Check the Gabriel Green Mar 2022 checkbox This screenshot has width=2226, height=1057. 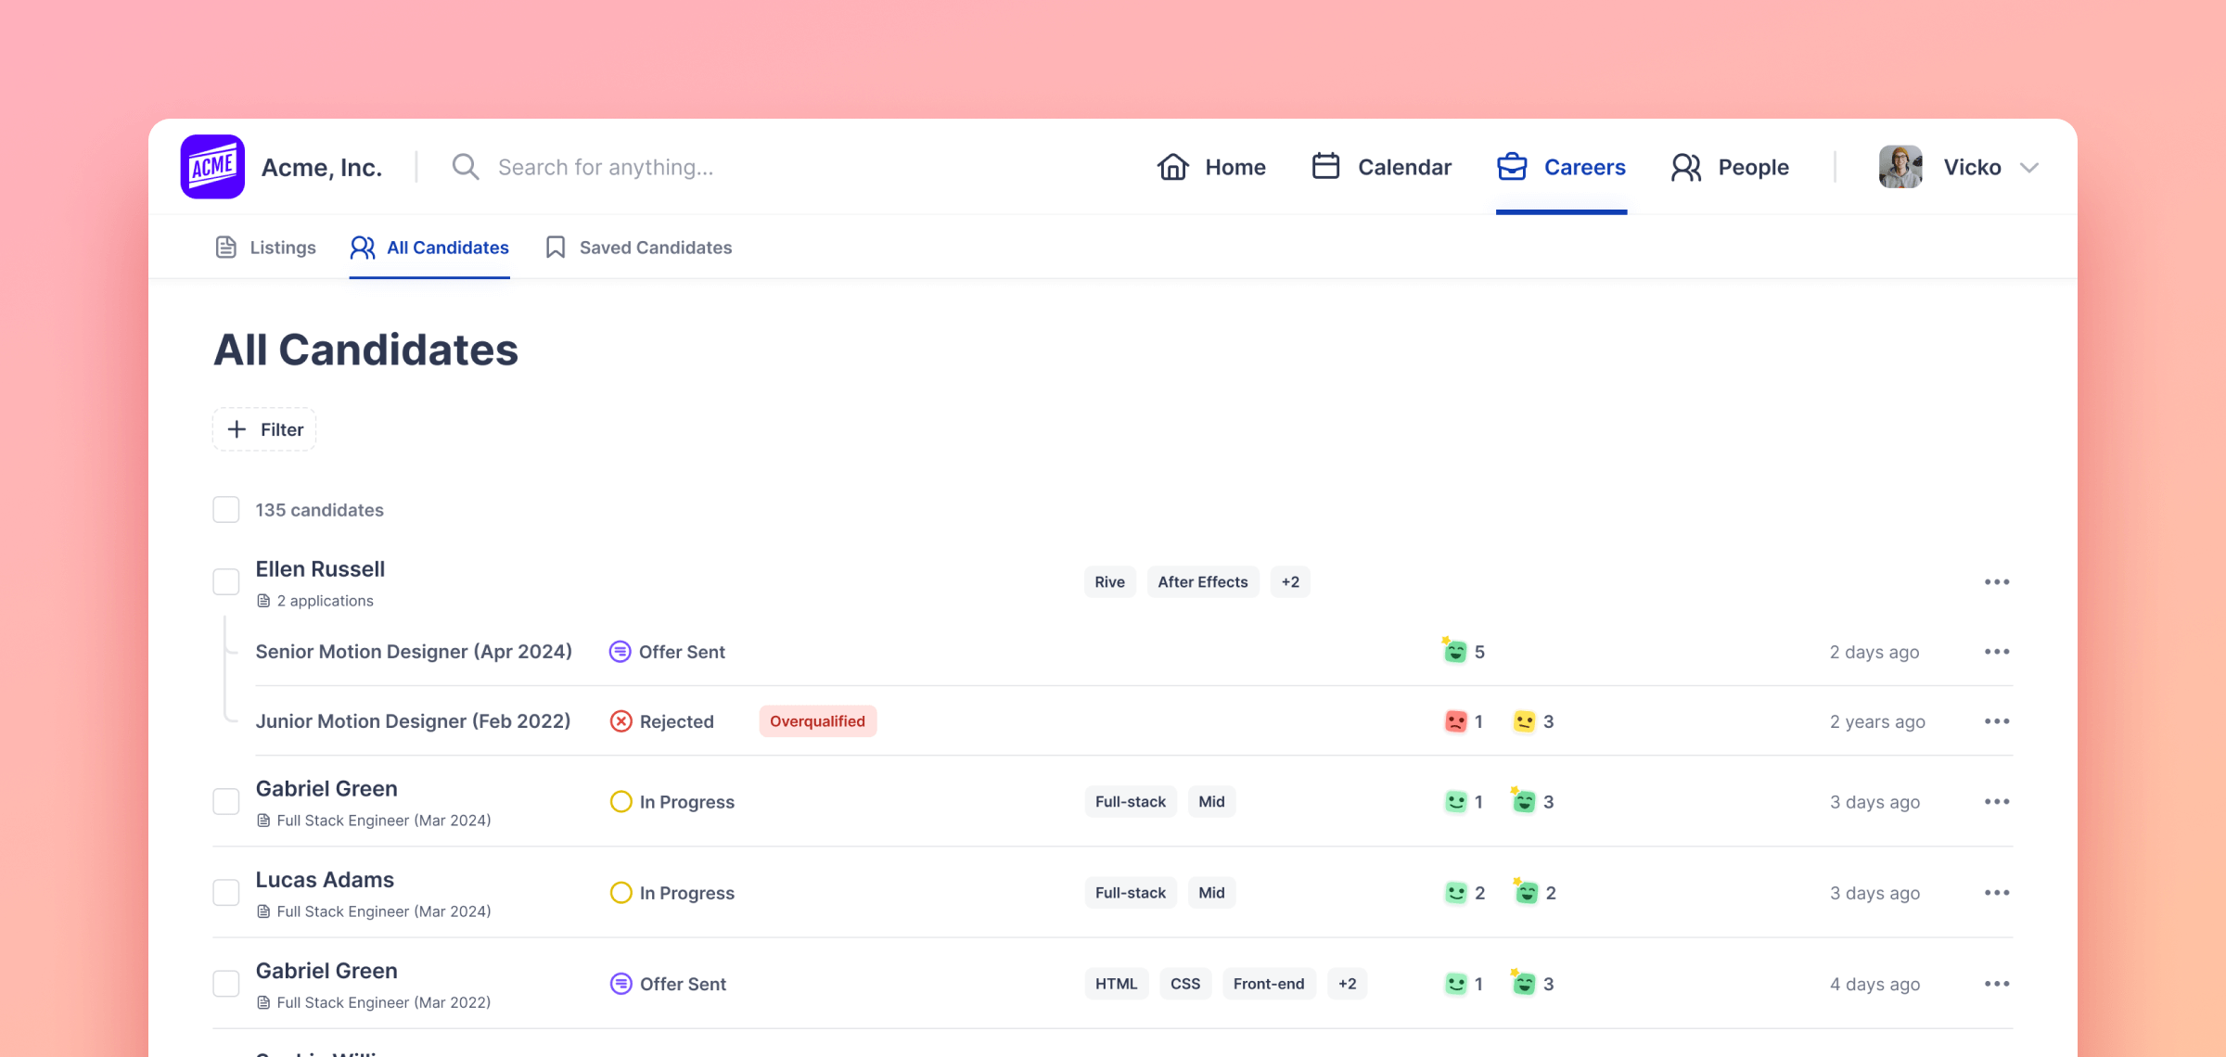click(x=226, y=983)
